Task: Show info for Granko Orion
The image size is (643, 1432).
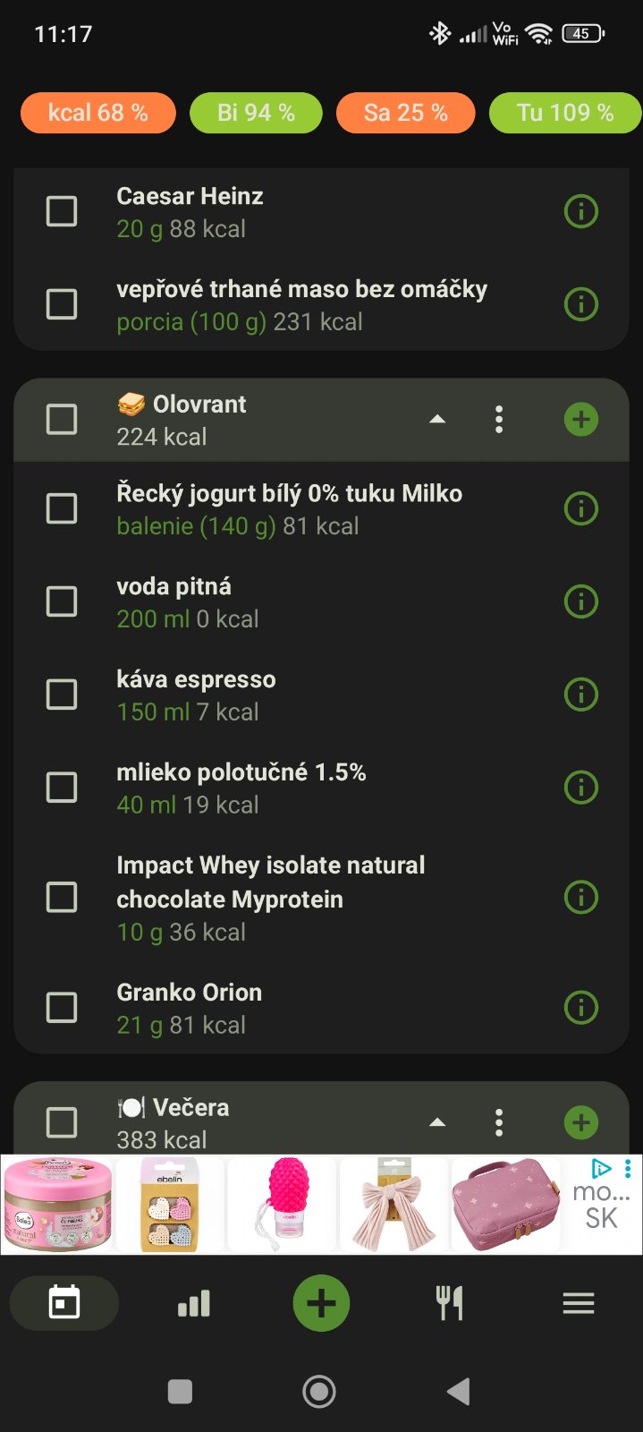Action: 581,1008
